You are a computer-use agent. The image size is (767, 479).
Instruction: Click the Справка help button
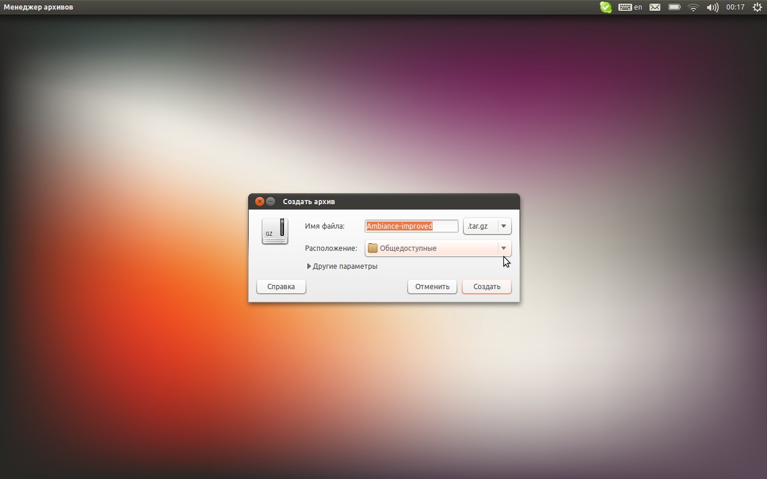tap(281, 287)
